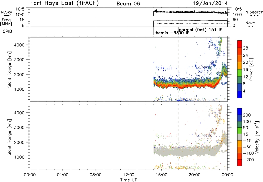Click the 'Freq. [MHz]' label
Screen dimensions: 263x182
6,22
